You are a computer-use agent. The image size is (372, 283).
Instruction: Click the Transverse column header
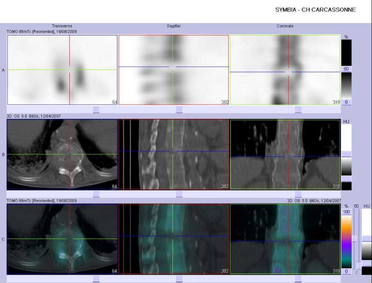(x=62, y=26)
